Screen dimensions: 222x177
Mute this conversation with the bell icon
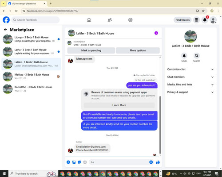point(184,56)
